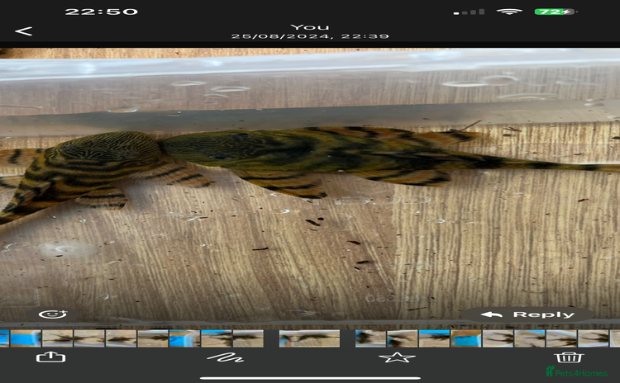Tap the cellular signal bars

pyautogui.click(x=469, y=12)
